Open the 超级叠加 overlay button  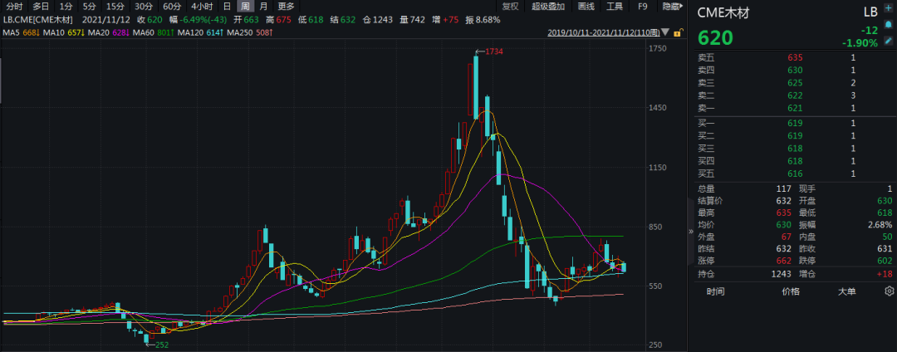click(x=548, y=6)
